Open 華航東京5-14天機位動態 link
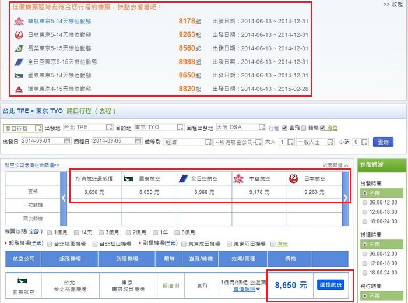 tap(59, 22)
